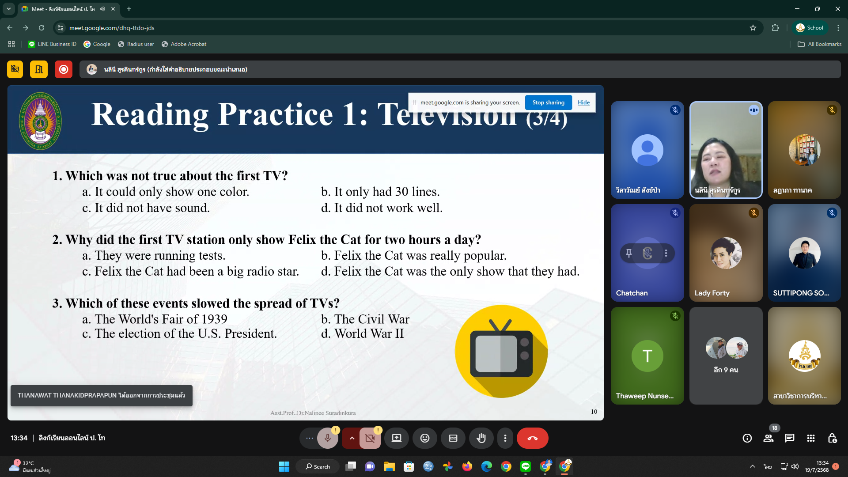The image size is (848, 477).
Task: Open LINE Business ID bookmark
Action: point(52,44)
